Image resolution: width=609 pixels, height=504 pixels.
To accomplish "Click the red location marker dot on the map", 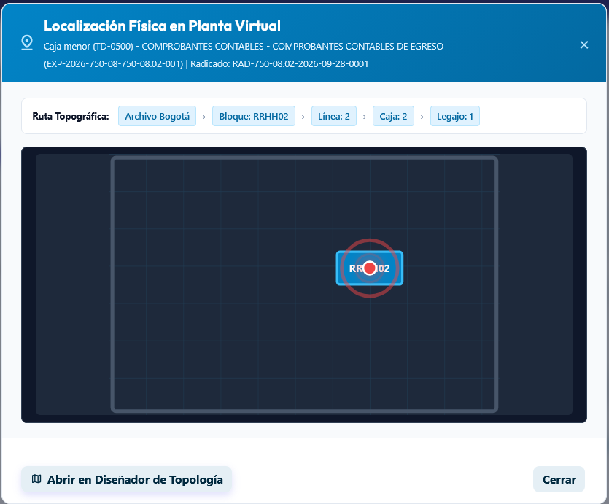I will (x=370, y=268).
